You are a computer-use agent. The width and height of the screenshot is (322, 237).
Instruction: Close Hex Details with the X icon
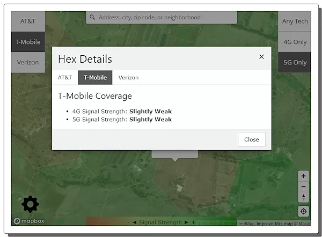(261, 57)
